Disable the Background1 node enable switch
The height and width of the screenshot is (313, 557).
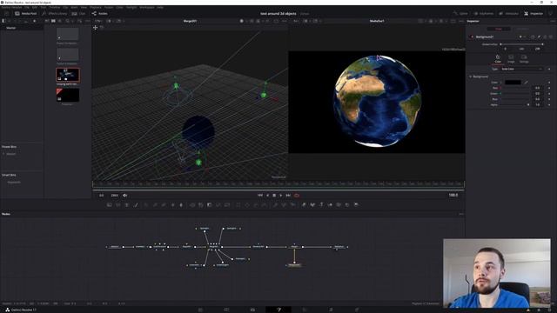(472, 37)
